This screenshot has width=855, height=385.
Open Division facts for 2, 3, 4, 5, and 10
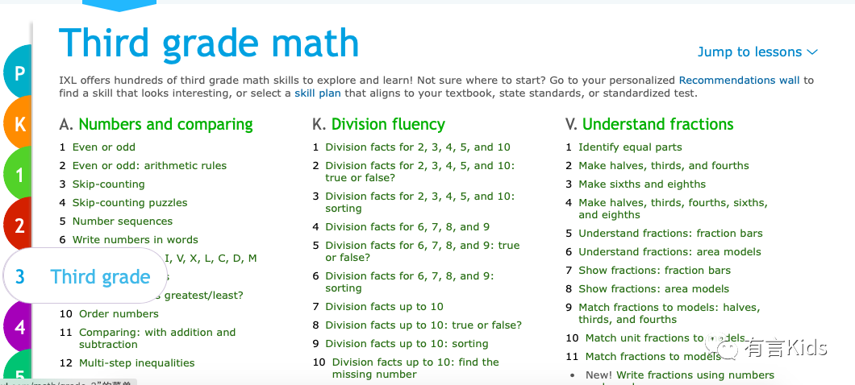(x=418, y=147)
